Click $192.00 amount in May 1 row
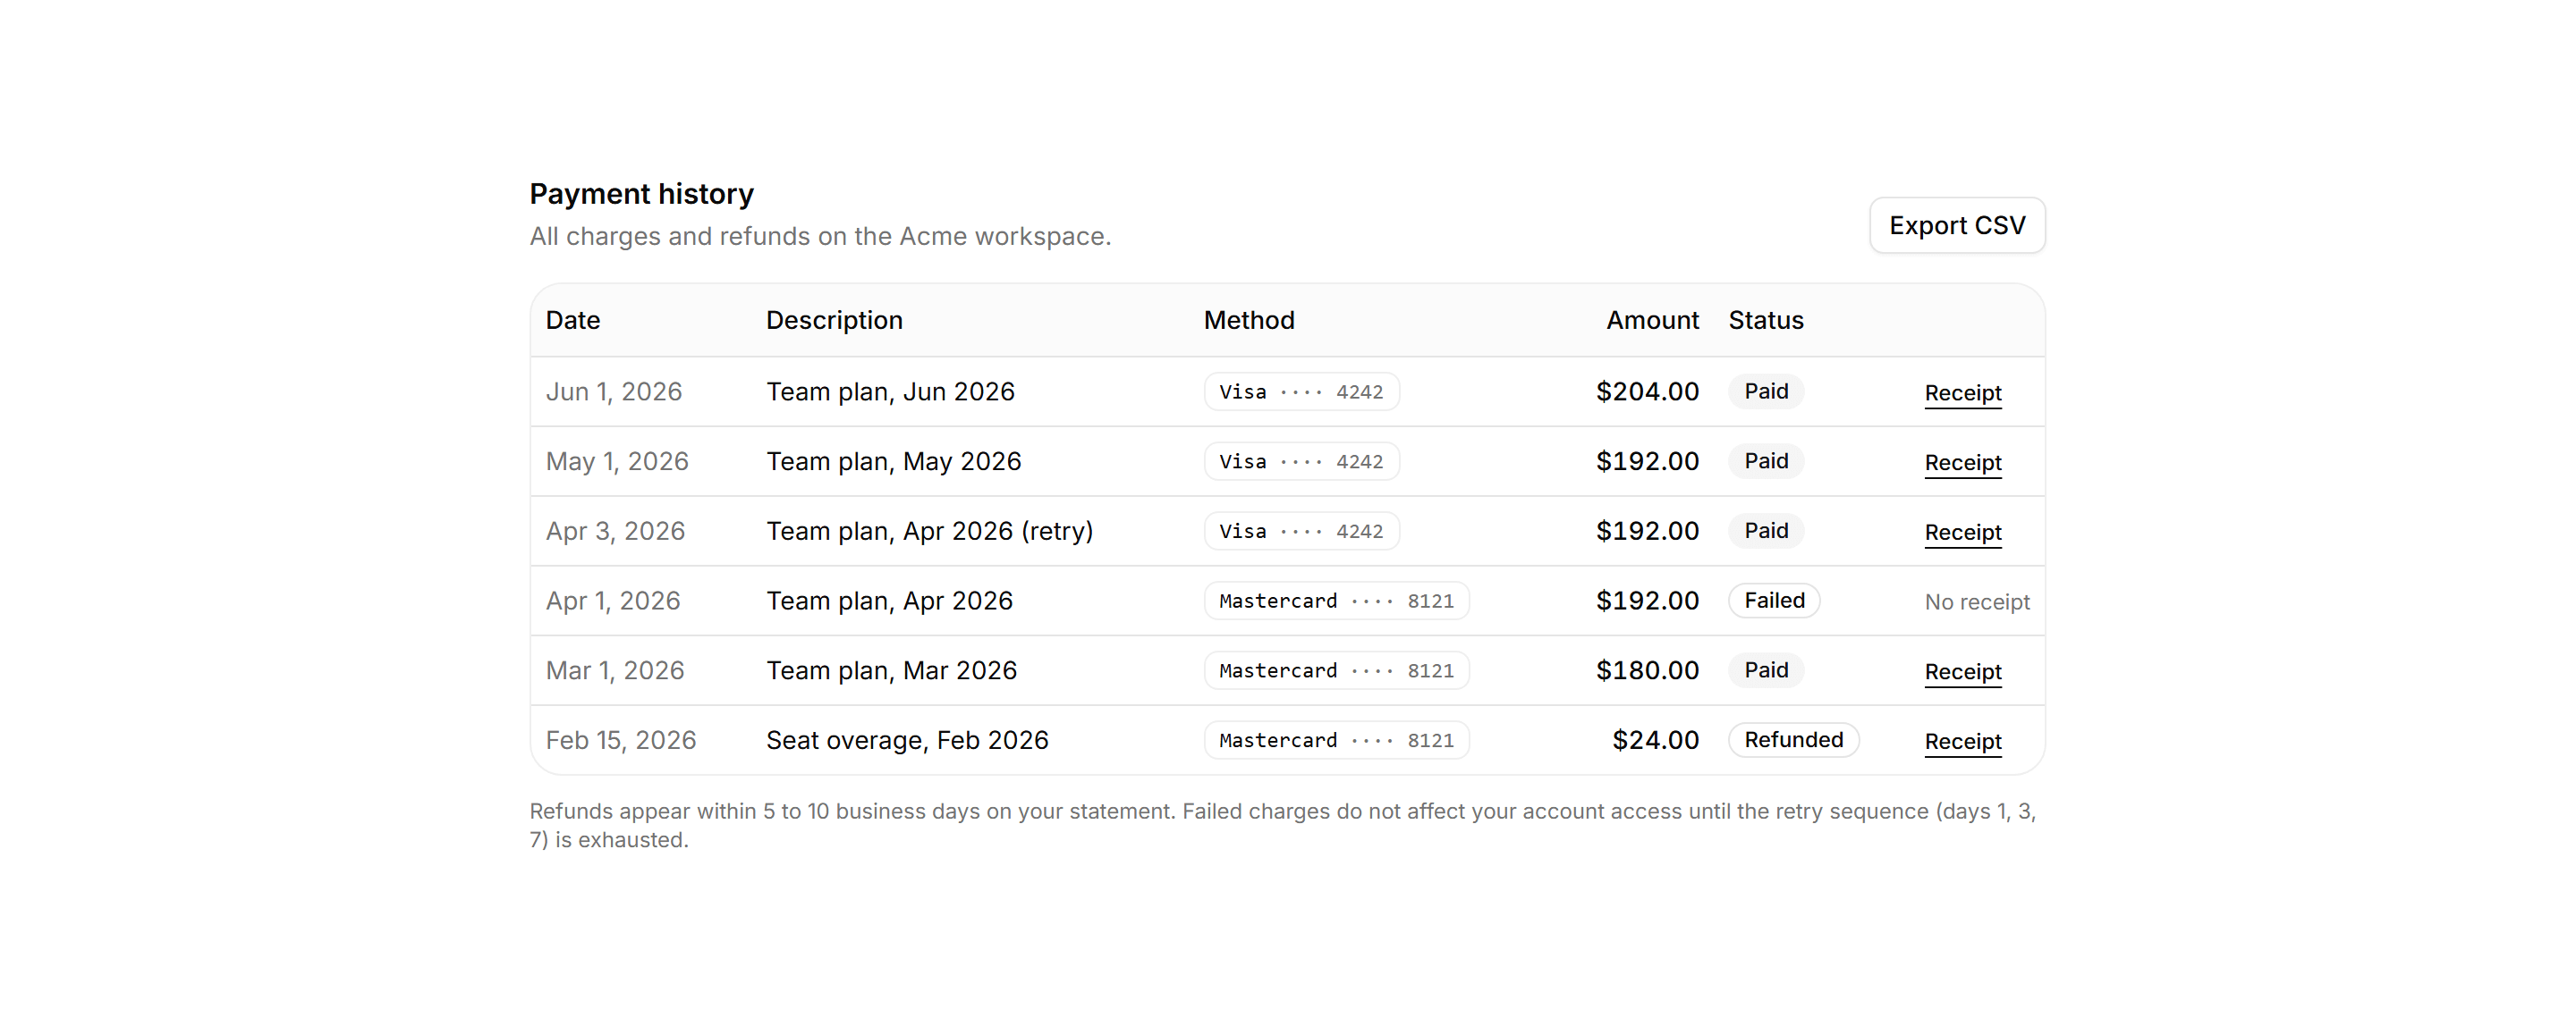This screenshot has height=1026, width=2576. click(x=1647, y=461)
